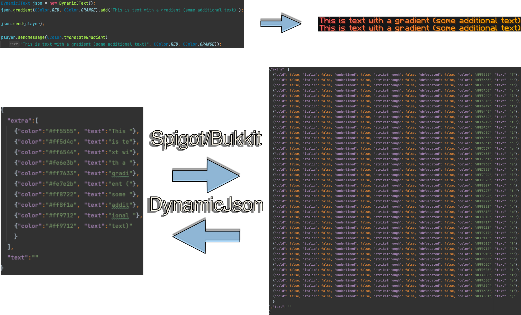Click the "text:" parameter hint in the code
The image size is (521, 315).
[14, 44]
